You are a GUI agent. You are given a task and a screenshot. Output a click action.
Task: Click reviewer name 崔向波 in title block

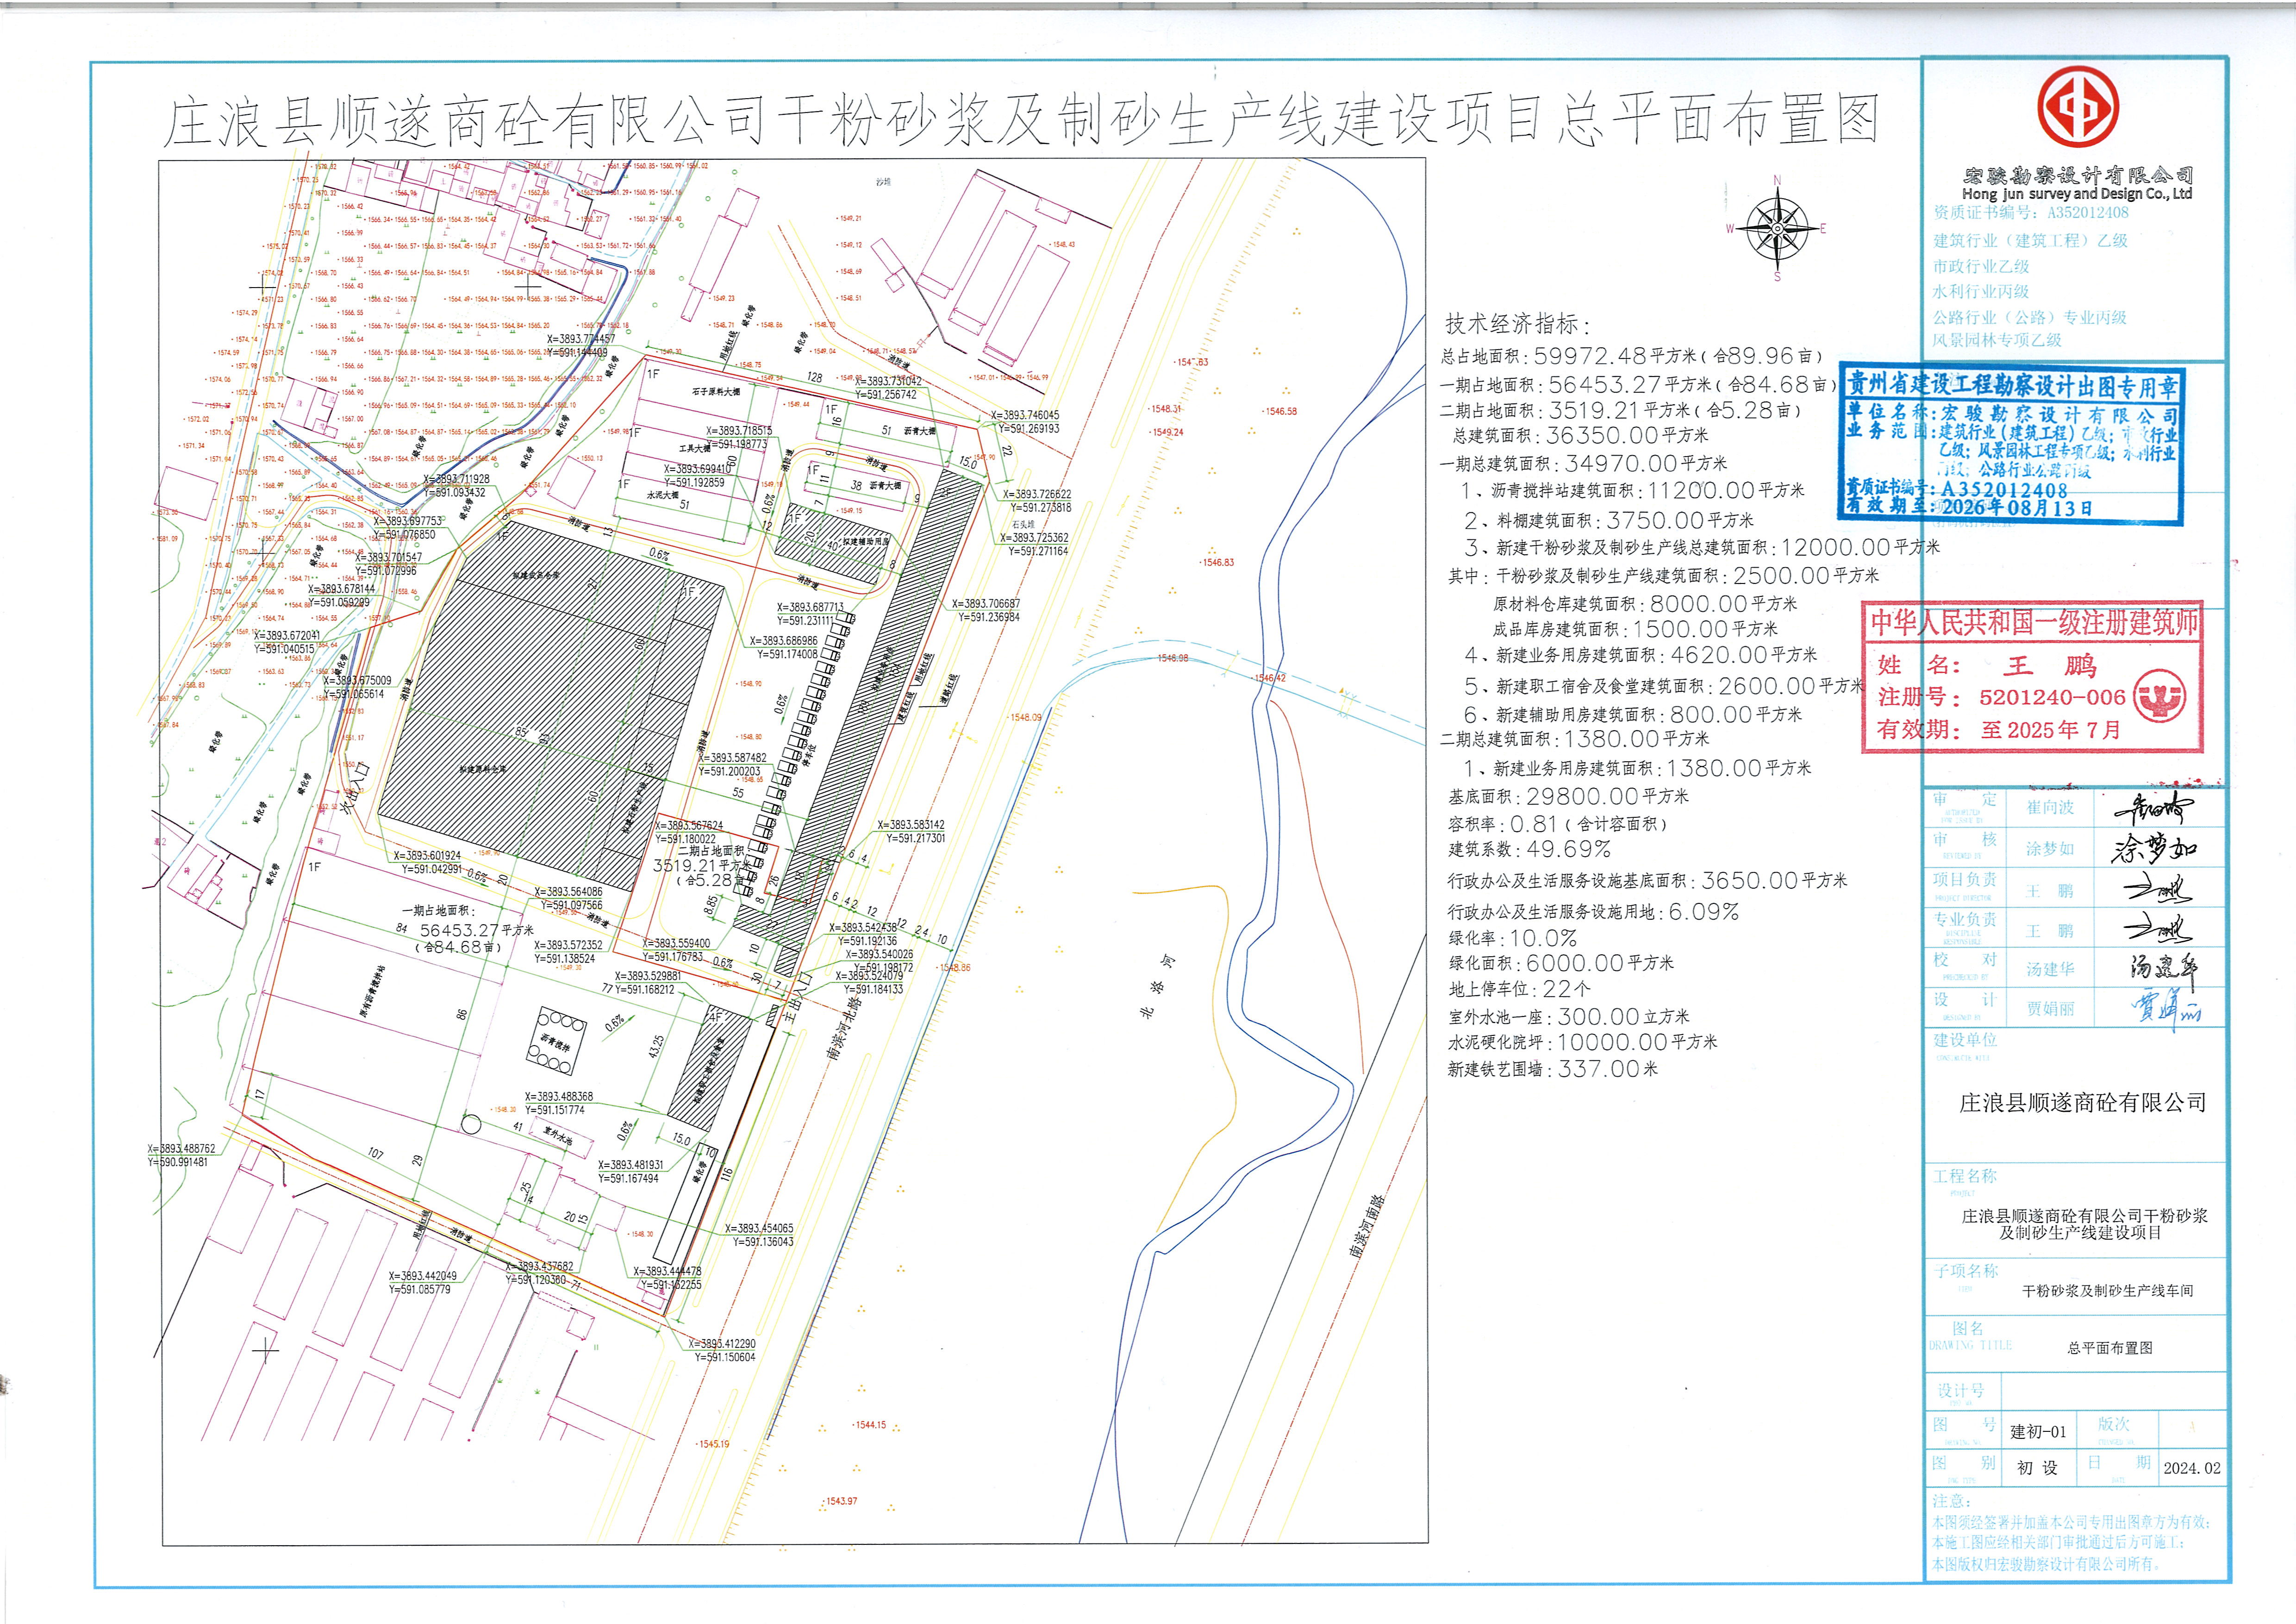pyautogui.click(x=2050, y=808)
